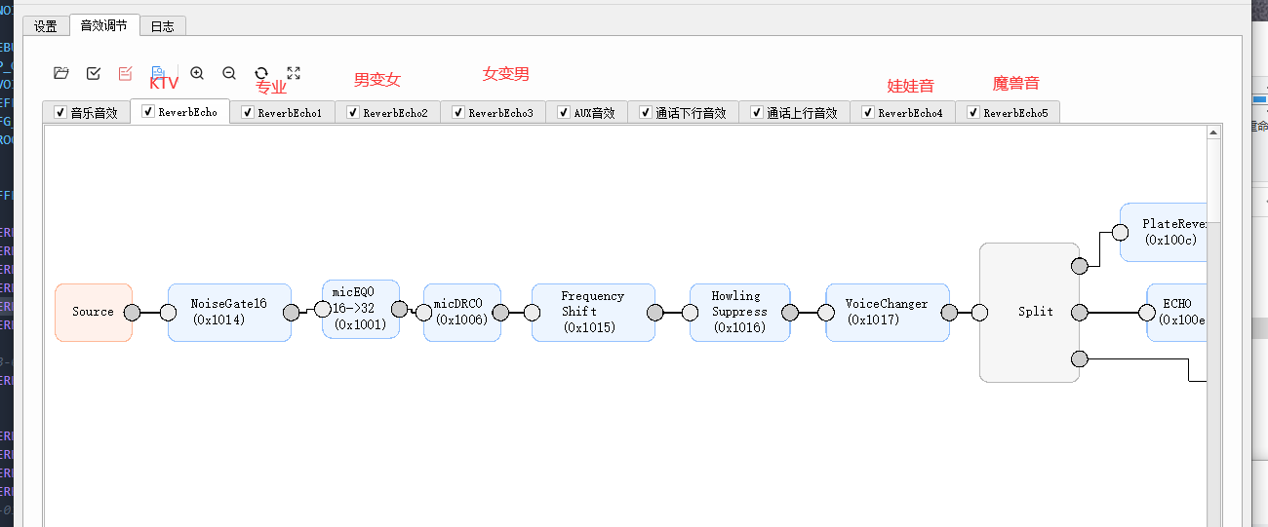Viewport: 1268px width, 527px height.
Task: Zoom in on the effect diagram
Action: [x=197, y=73]
